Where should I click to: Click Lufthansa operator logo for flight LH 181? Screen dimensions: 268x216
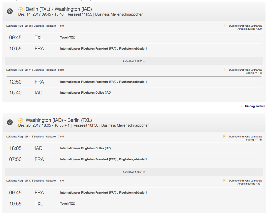(224, 26)
